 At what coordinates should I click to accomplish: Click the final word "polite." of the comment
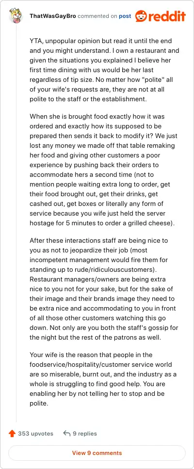39,403
